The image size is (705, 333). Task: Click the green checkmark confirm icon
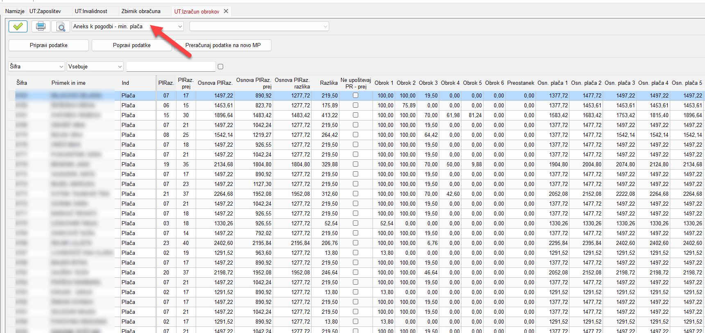tap(18, 27)
